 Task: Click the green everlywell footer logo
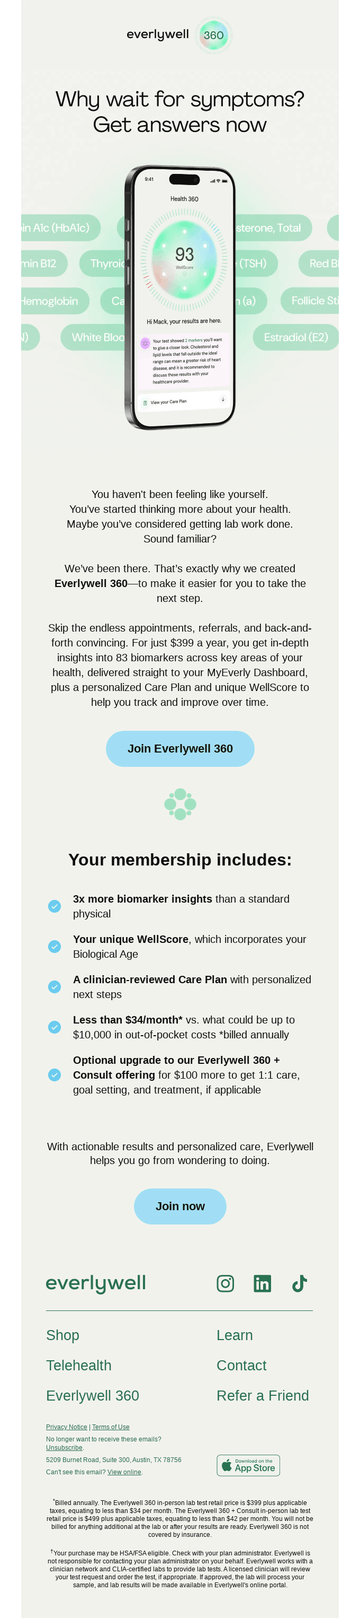click(95, 1283)
